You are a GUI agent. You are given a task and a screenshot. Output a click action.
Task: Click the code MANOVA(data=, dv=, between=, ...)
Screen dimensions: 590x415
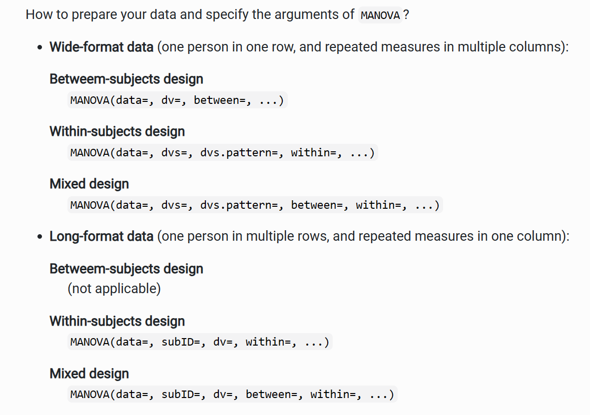[177, 100]
